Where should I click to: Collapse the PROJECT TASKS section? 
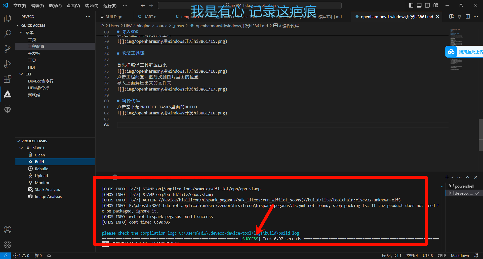pyautogui.click(x=18, y=141)
